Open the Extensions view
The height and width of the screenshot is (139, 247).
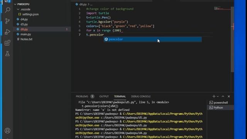(7, 43)
